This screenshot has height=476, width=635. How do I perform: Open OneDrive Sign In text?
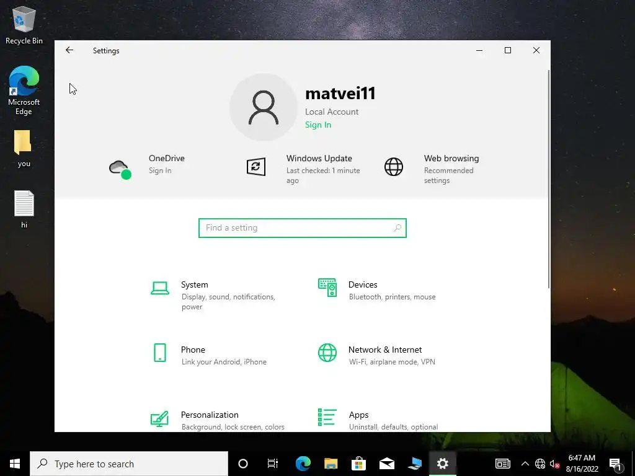tap(160, 170)
